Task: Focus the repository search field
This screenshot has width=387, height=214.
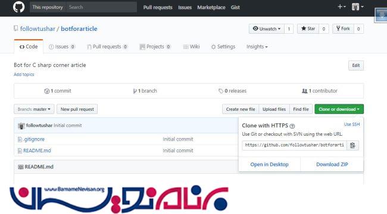Action: point(101,7)
